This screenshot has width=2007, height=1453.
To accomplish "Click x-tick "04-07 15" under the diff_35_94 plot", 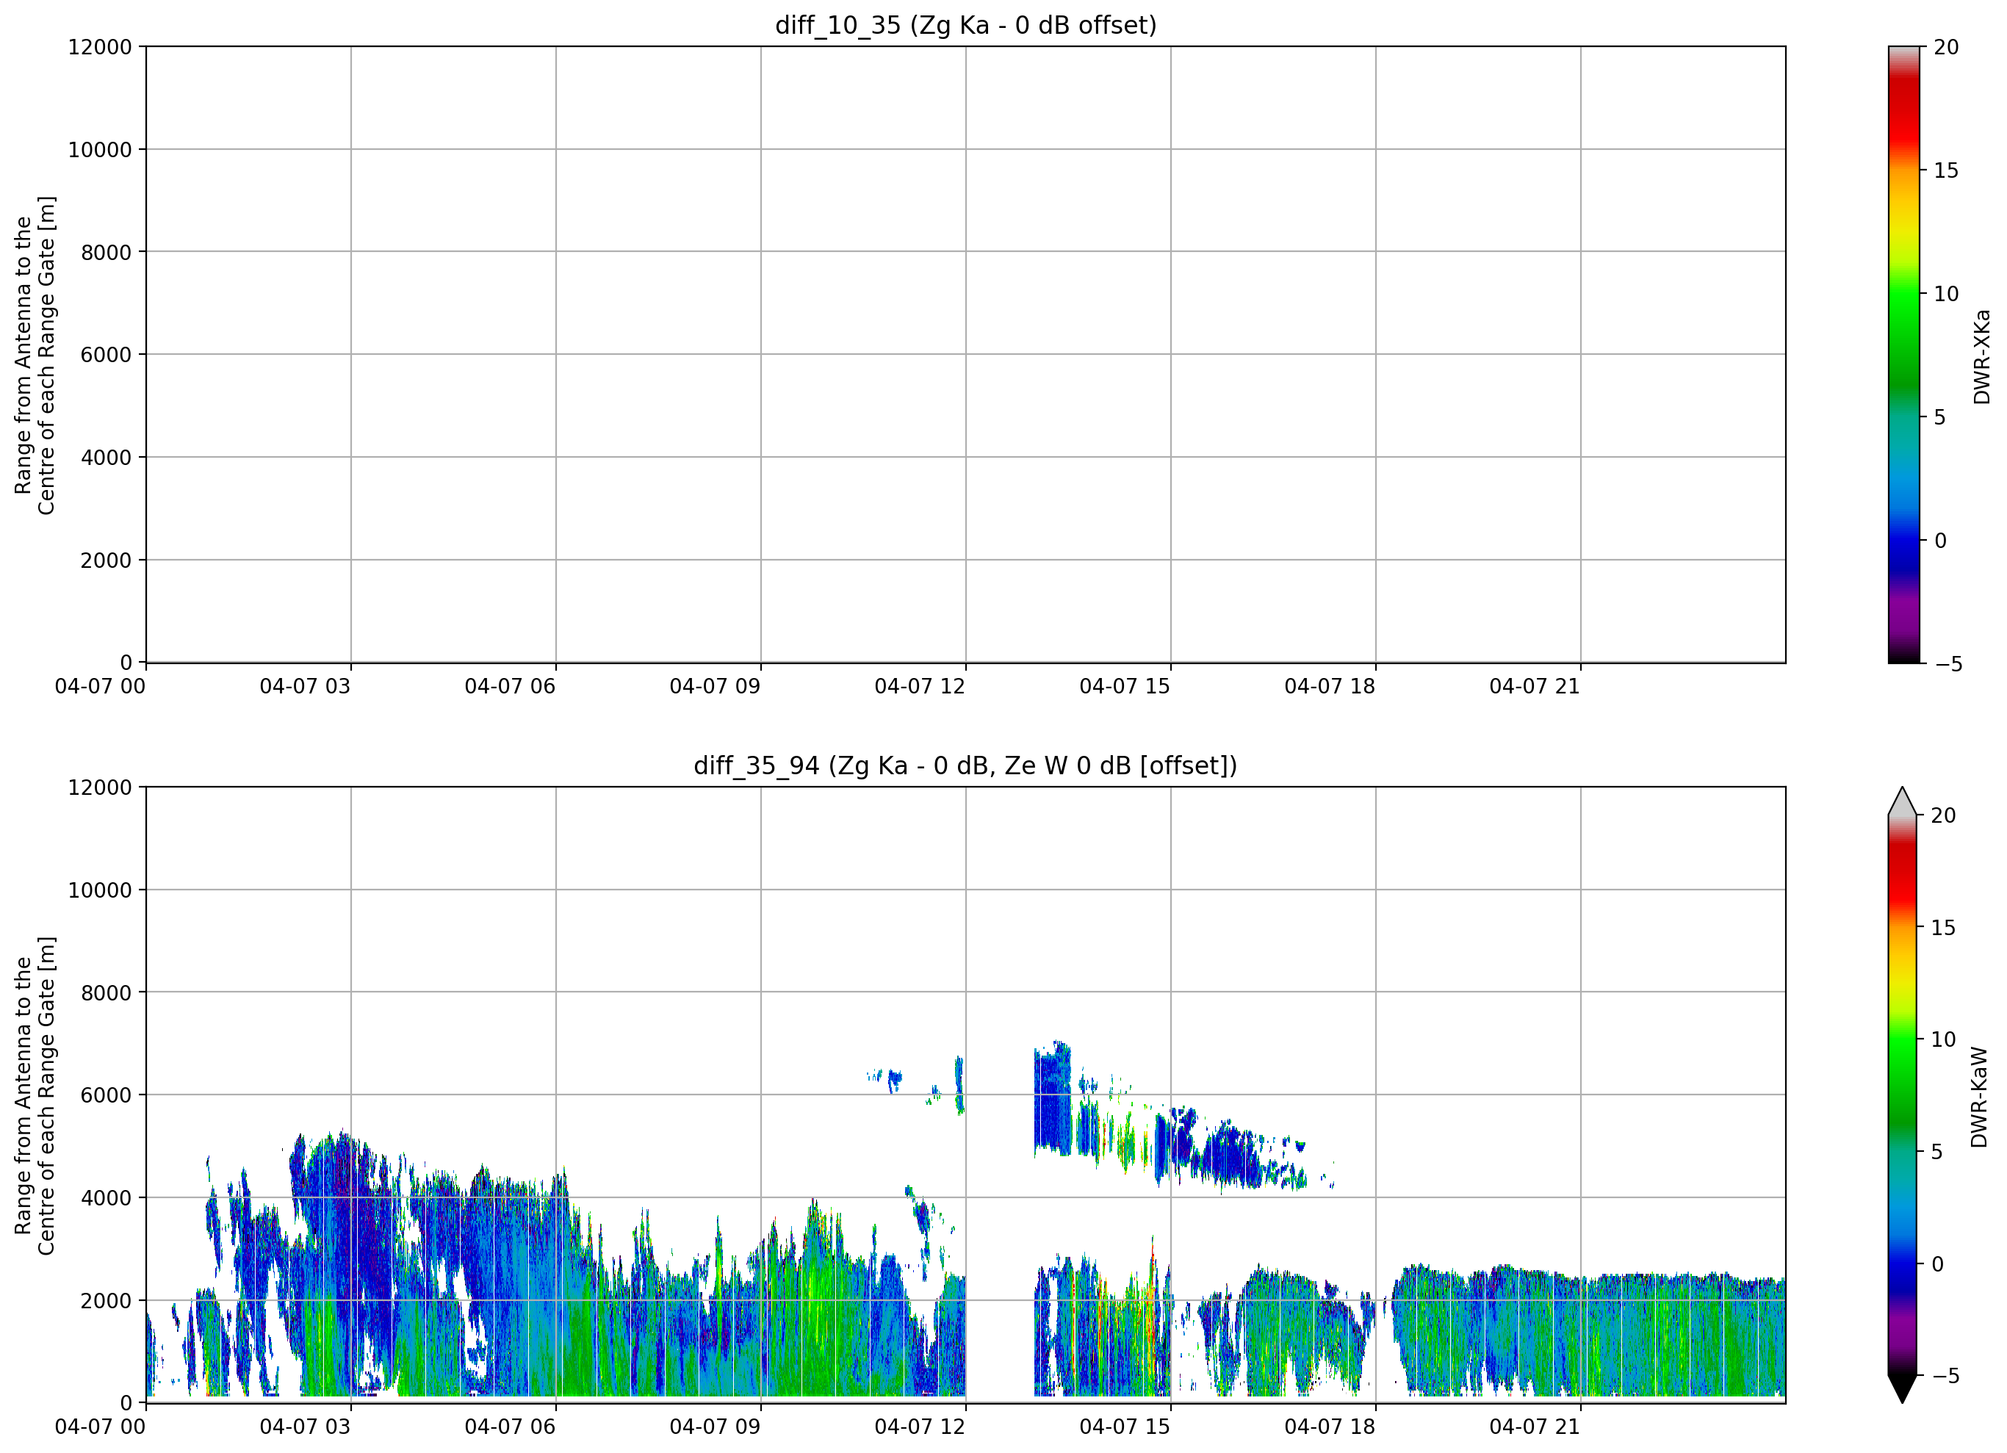I will (1125, 1427).
